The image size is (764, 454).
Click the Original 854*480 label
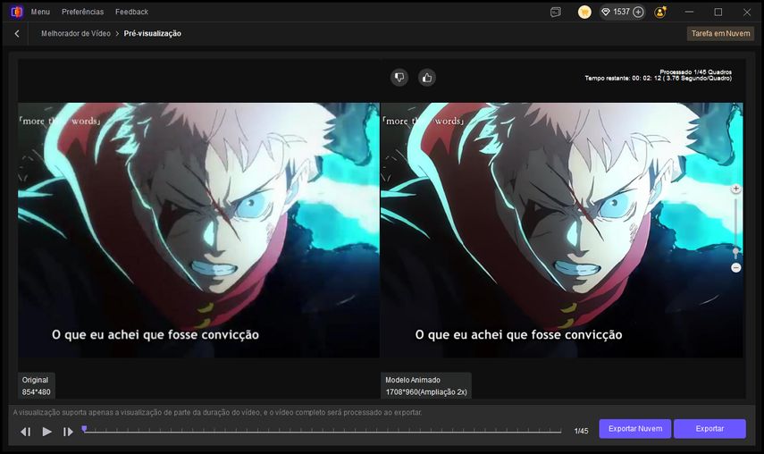36,386
